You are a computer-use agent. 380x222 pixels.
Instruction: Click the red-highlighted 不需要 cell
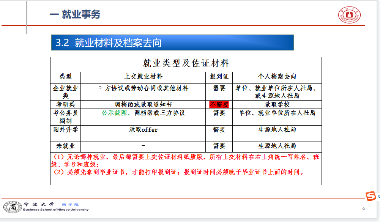pos(219,105)
